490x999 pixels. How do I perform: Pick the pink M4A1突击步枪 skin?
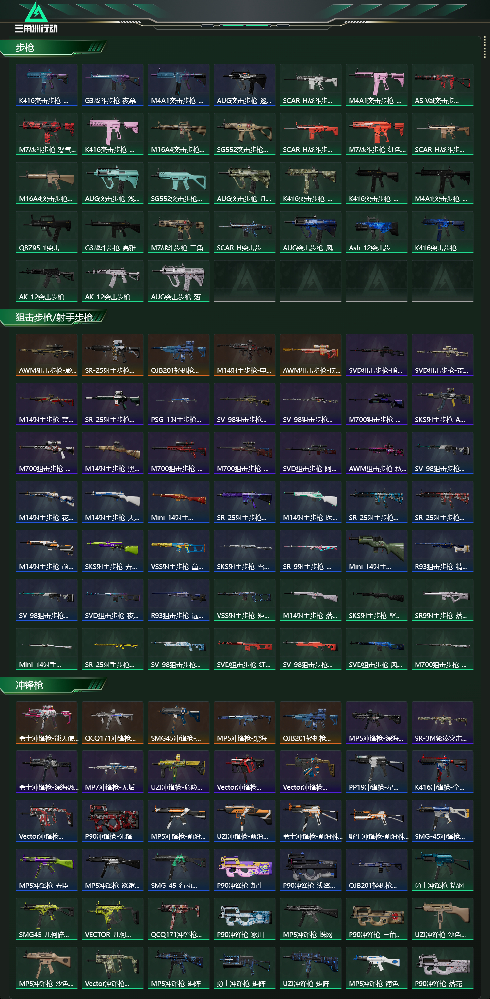[x=376, y=85]
